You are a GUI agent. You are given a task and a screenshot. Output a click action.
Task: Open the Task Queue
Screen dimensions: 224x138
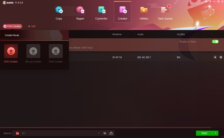tap(165, 13)
